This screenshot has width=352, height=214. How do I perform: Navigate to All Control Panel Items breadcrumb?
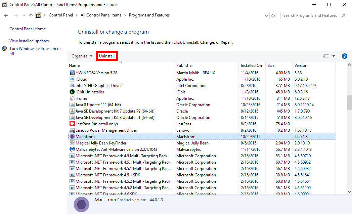pos(101,15)
